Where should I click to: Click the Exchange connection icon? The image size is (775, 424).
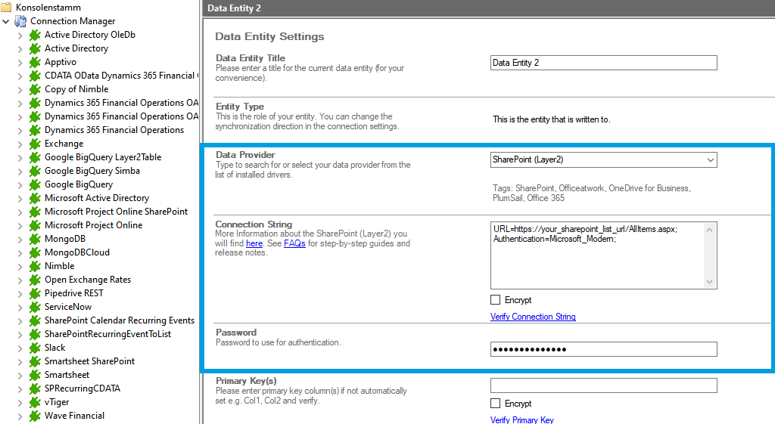35,144
